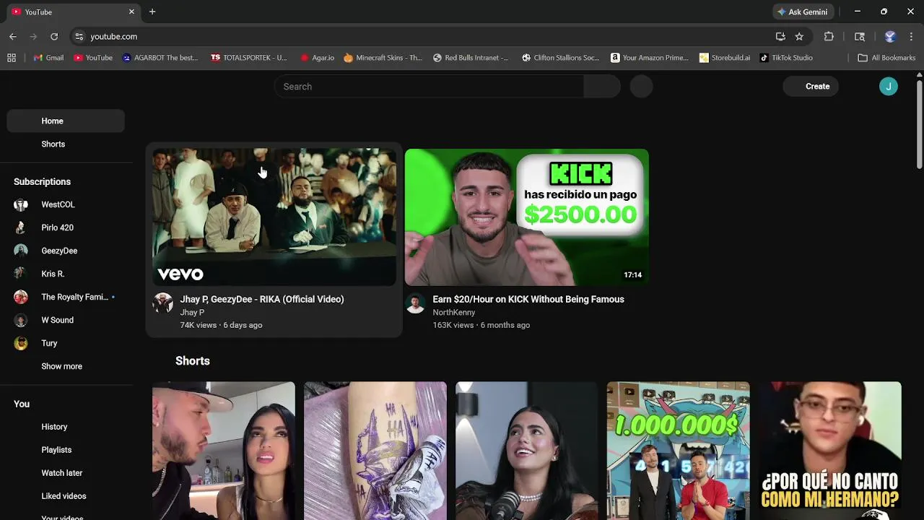The image size is (924, 520).
Task: Open the Subscriptions section heading
Action: coord(42,181)
